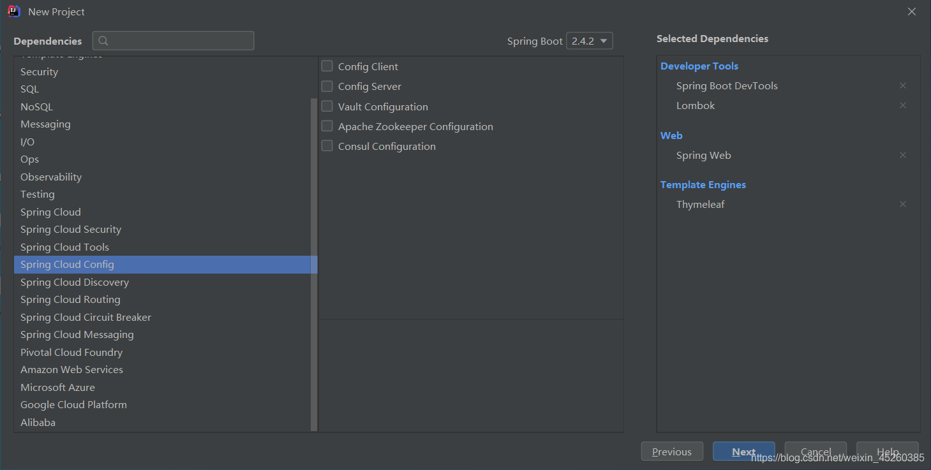This screenshot has width=931, height=470.
Task: Select Spring Cloud Circuit Breaker
Action: (162, 318)
